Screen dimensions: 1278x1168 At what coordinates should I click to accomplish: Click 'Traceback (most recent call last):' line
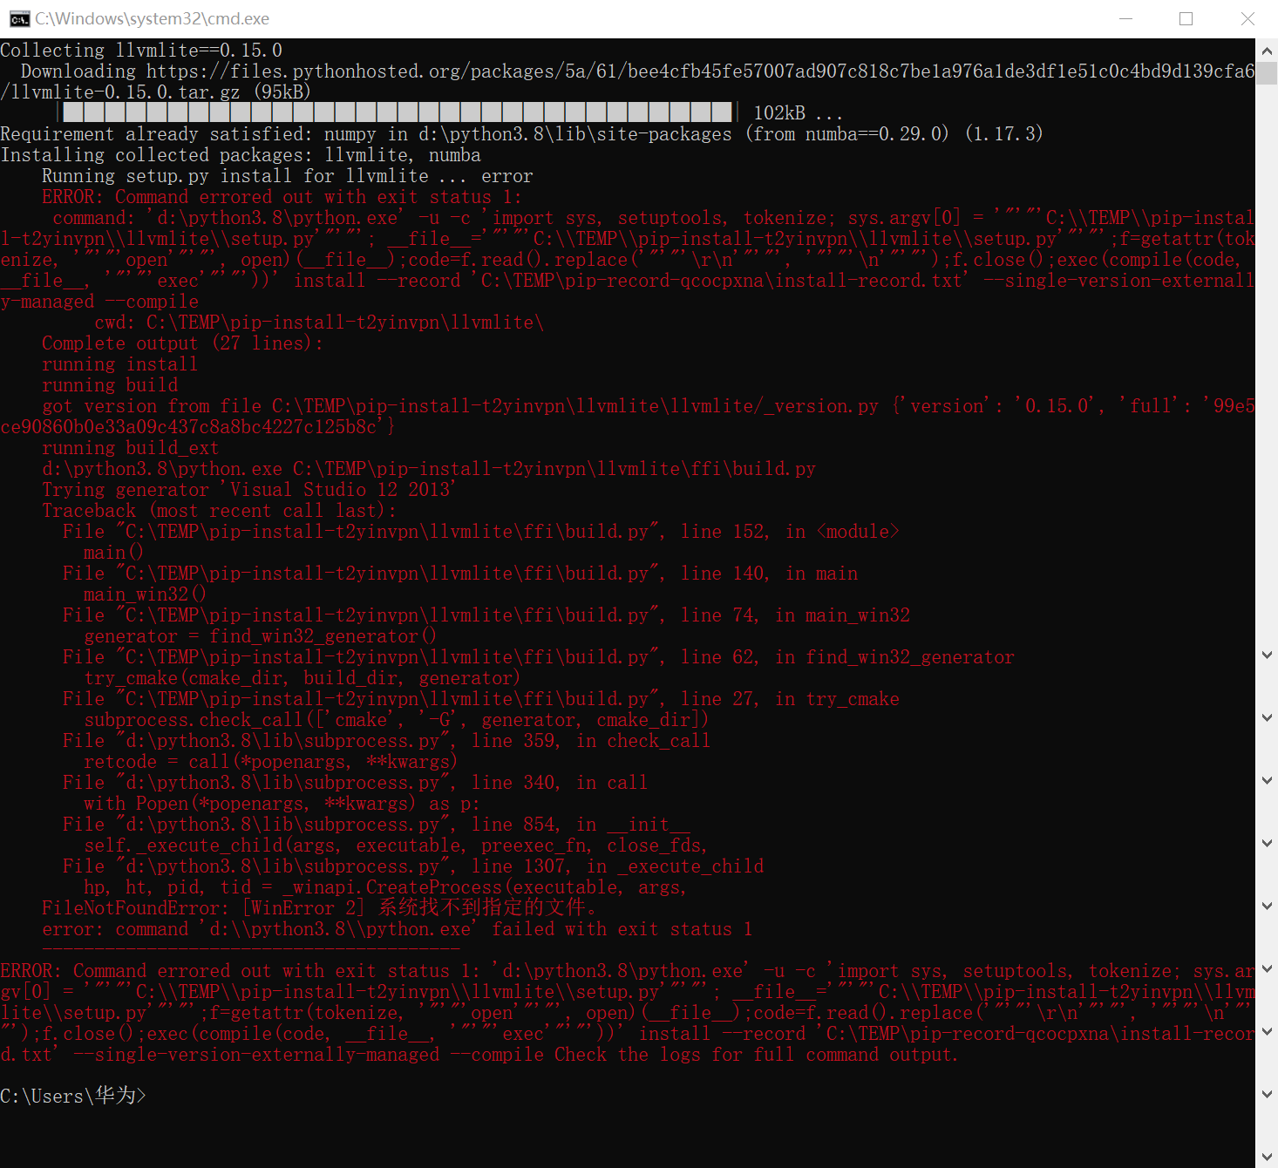(219, 511)
